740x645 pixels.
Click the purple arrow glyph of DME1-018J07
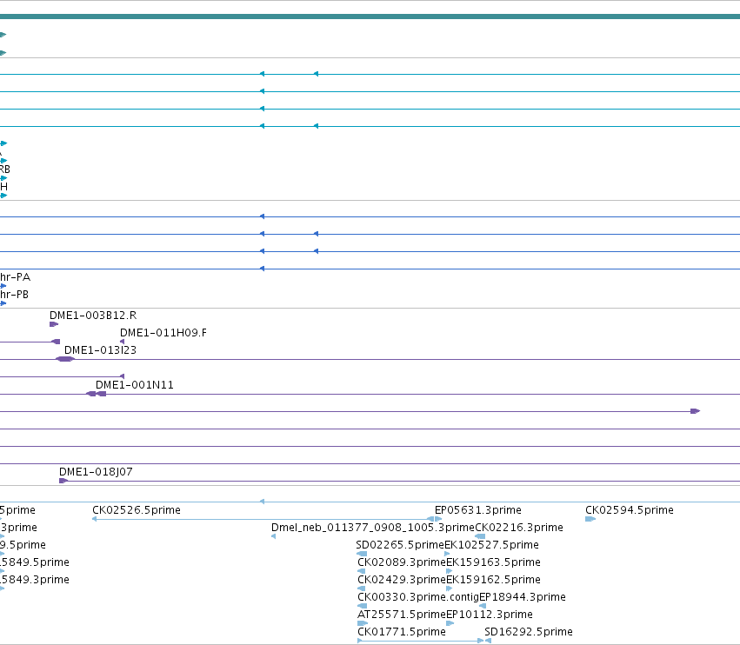(x=63, y=481)
